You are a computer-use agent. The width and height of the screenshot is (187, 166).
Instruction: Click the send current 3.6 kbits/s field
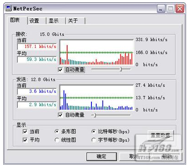click(x=37, y=91)
